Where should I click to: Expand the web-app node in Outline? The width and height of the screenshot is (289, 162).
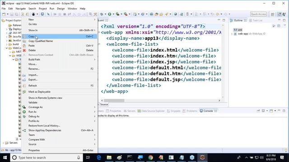pyautogui.click(x=232, y=34)
